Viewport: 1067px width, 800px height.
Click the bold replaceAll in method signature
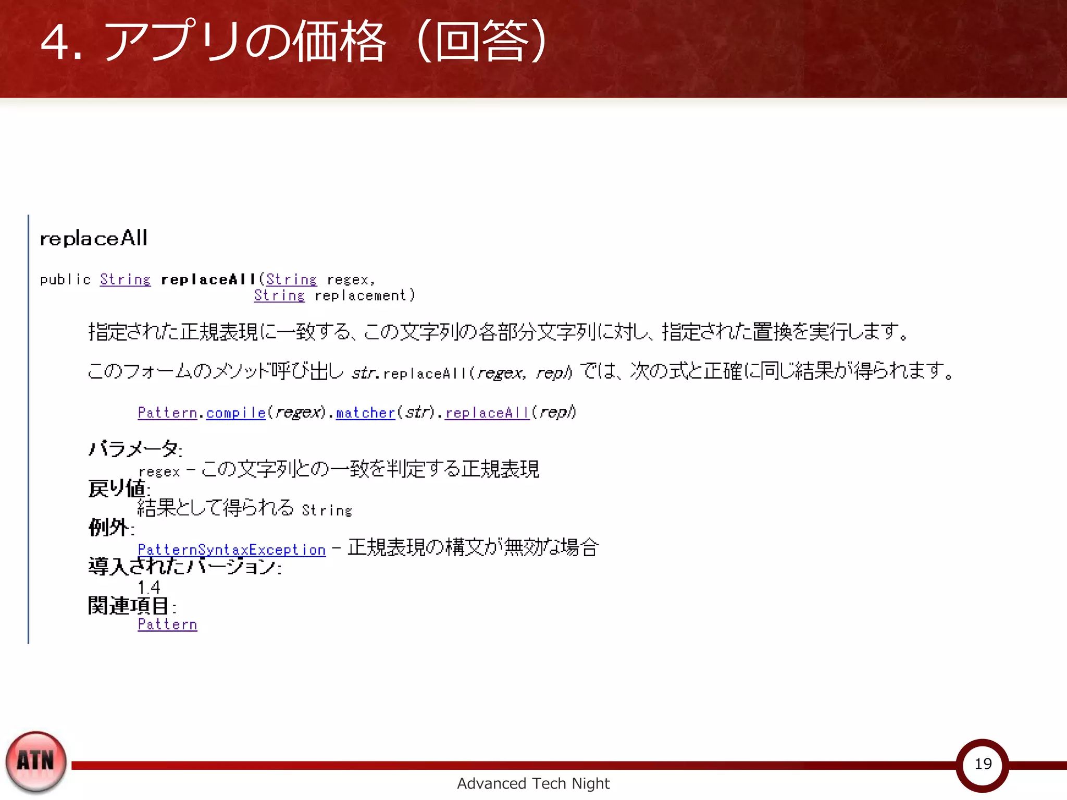tap(208, 280)
